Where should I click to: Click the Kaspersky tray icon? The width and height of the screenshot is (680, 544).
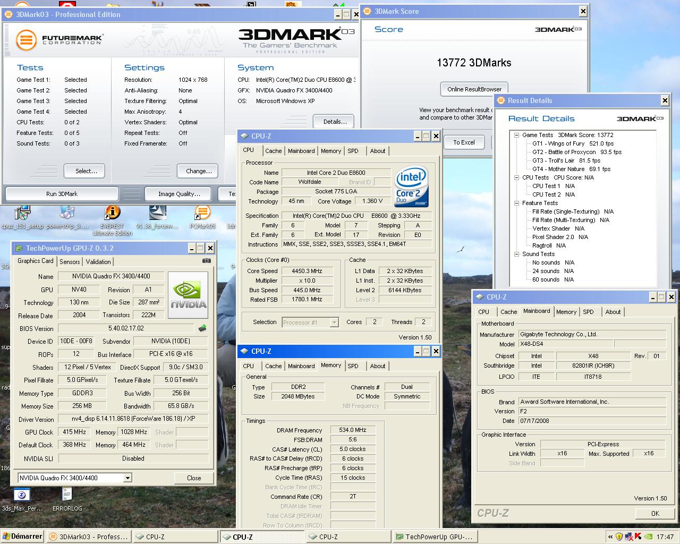[x=637, y=537]
